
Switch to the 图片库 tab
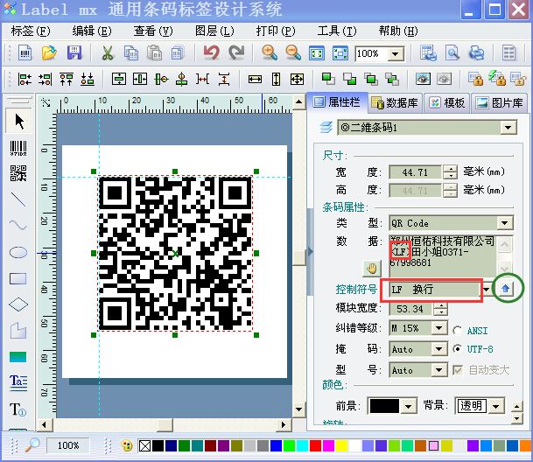click(x=499, y=102)
